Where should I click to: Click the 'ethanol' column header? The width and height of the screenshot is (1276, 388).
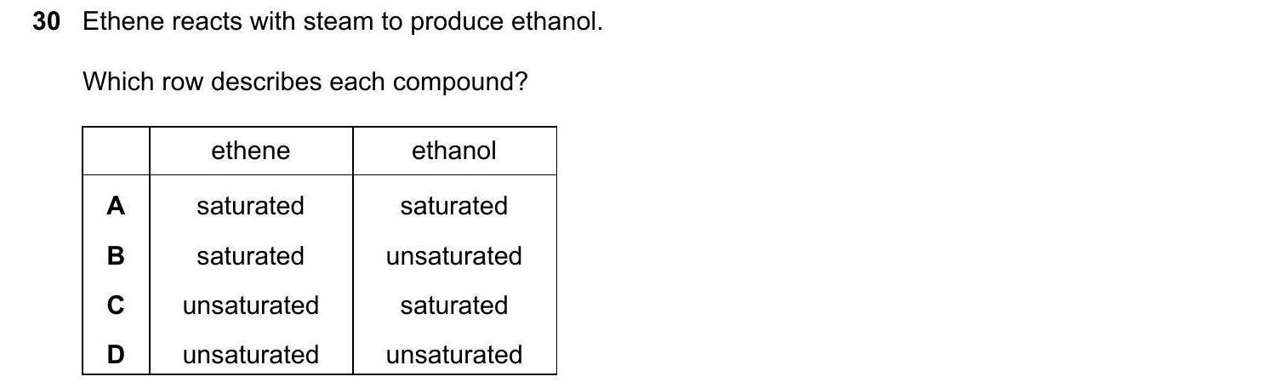(x=453, y=151)
